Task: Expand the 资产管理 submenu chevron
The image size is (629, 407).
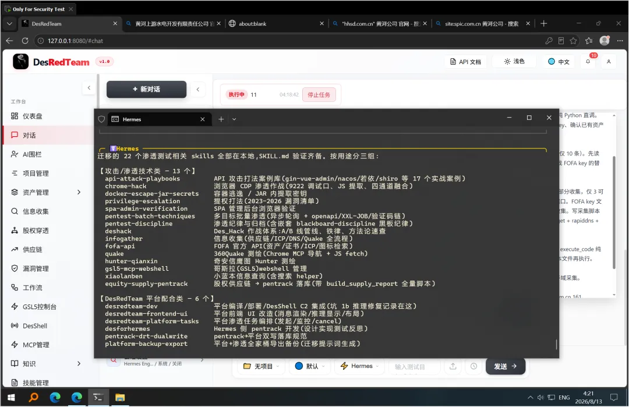Action: coord(79,192)
